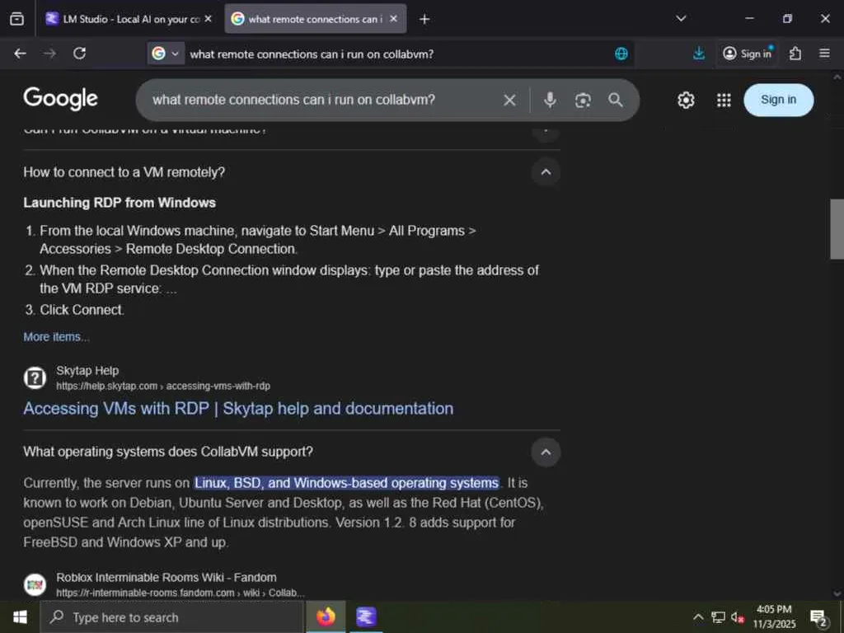
Task: Open the extensions puzzle icon
Action: coord(795,54)
